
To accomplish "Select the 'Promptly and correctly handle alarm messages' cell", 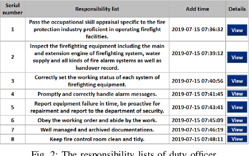I will (x=97, y=94).
